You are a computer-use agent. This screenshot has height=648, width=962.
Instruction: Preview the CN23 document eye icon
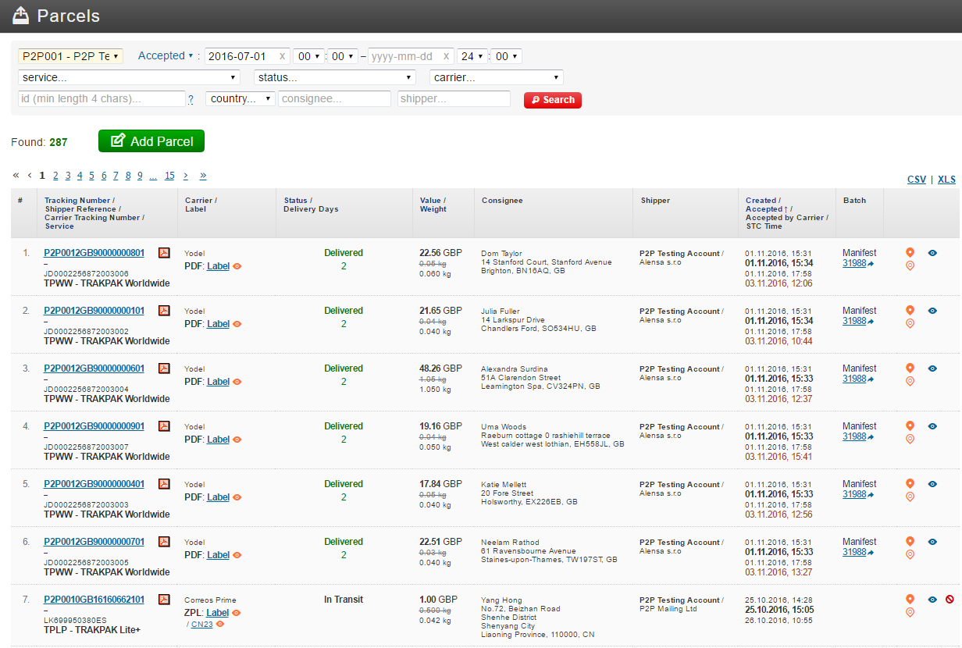click(220, 624)
